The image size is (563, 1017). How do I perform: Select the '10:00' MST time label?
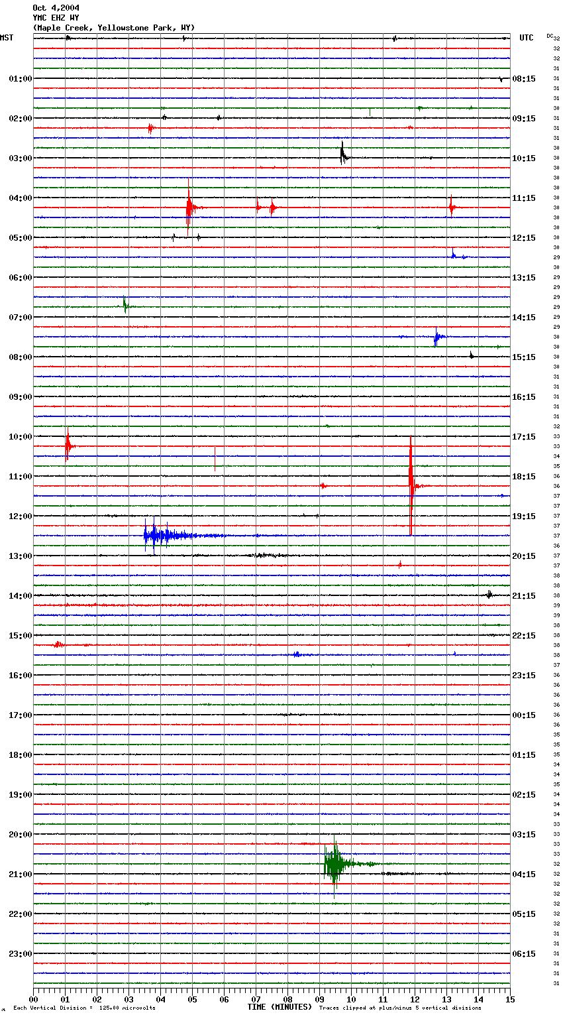pos(21,437)
